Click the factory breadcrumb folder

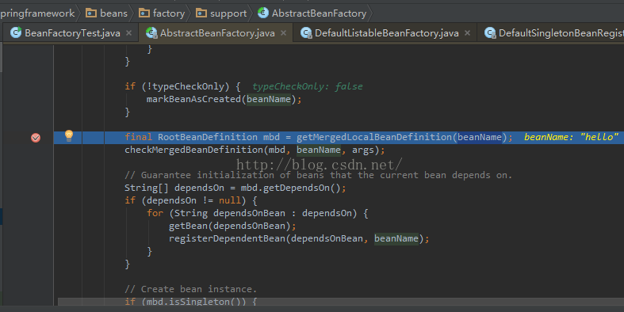(x=162, y=13)
